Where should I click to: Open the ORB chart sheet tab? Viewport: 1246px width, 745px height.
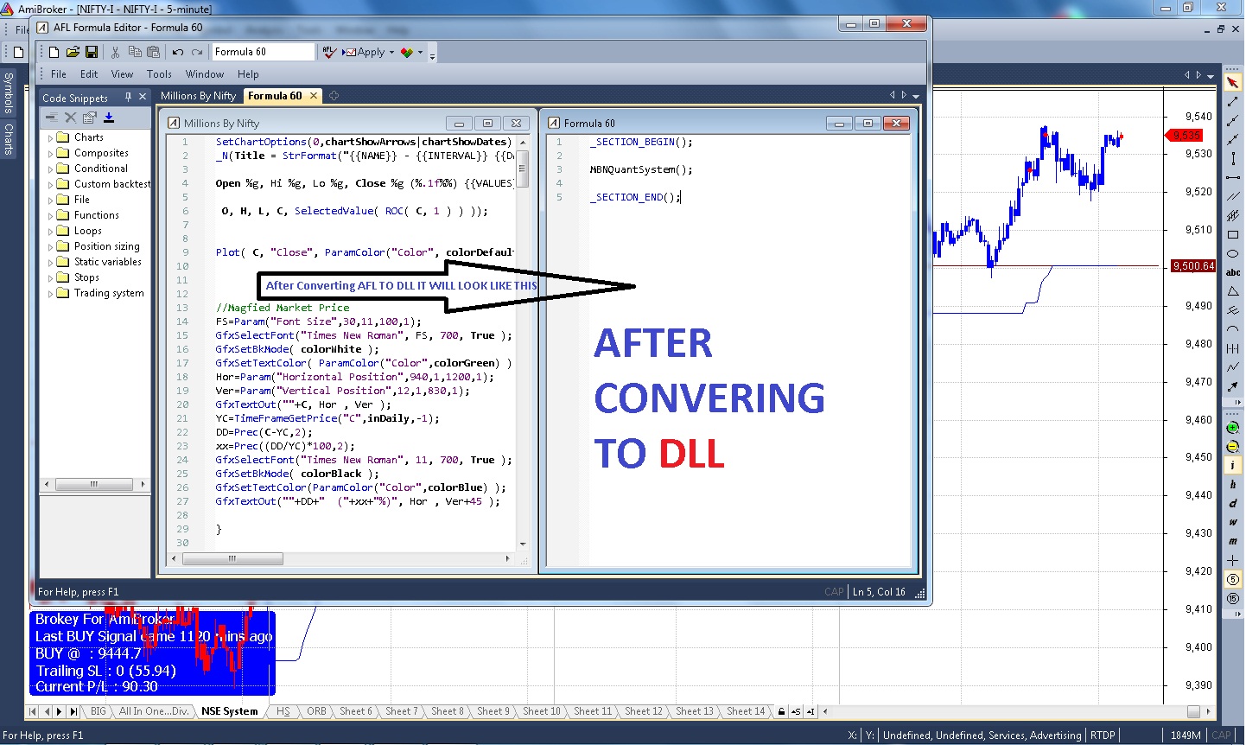pos(316,711)
